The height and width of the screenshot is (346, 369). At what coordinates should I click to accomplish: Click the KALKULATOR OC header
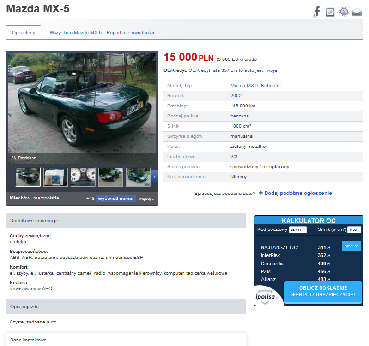[309, 221]
